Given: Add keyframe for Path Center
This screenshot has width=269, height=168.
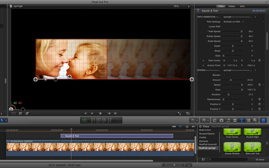Looking at the screenshot, I should pos(260,60).
